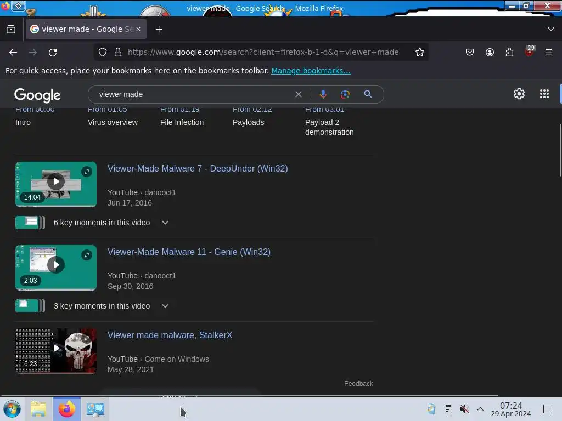The height and width of the screenshot is (421, 562).
Task: Open the Windows Start menu
Action: (x=12, y=409)
